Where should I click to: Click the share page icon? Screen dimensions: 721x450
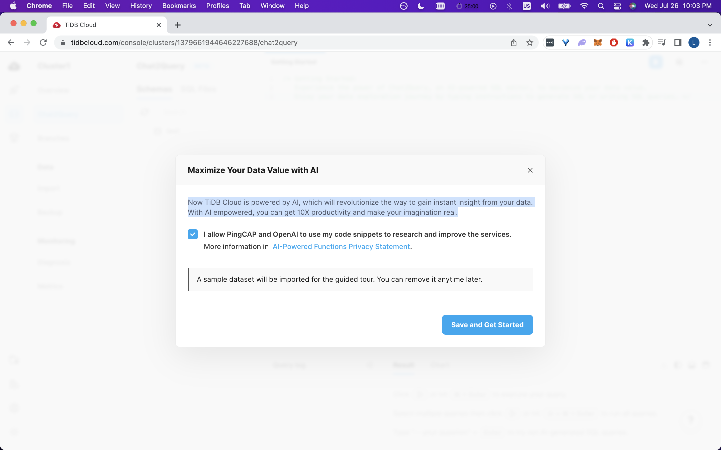[x=513, y=42]
